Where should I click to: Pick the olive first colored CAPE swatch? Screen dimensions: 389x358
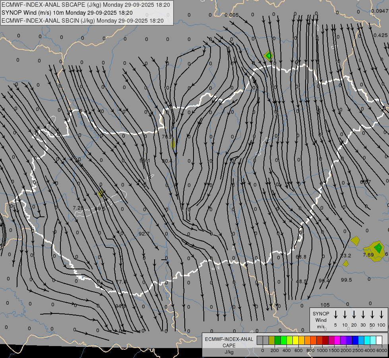[x=272, y=340]
